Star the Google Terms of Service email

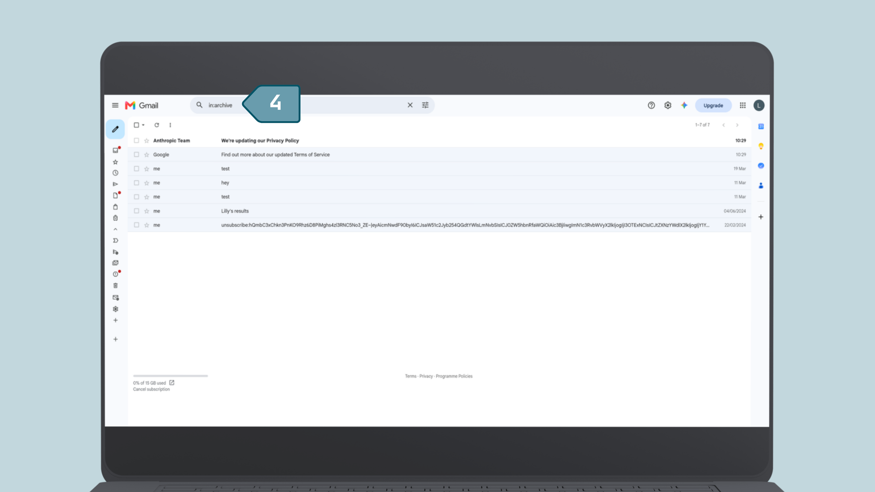point(146,154)
